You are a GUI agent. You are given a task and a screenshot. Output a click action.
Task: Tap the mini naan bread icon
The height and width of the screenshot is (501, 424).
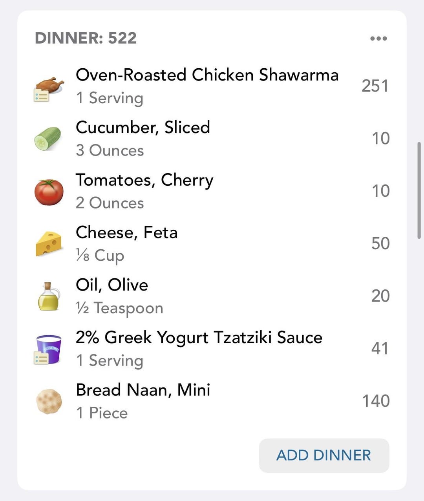pyautogui.click(x=49, y=401)
